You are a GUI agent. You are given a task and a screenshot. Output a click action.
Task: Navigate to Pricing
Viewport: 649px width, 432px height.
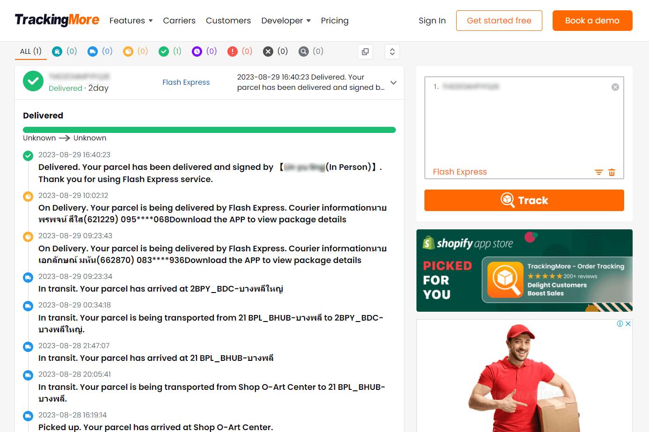point(335,21)
